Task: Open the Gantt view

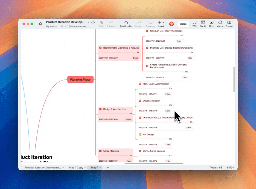Action: coord(203,24)
